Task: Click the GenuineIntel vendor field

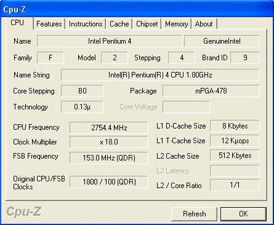Action: pos(222,41)
